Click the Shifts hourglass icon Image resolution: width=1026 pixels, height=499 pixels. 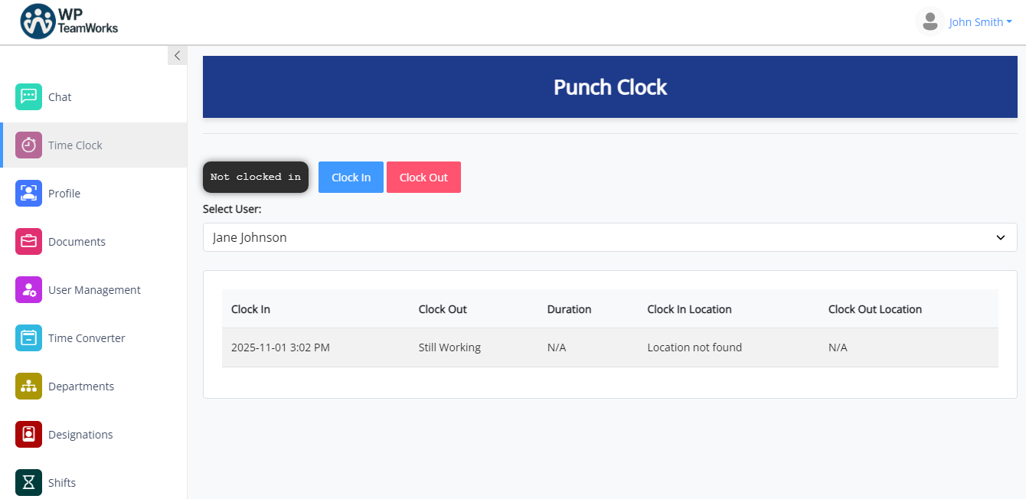coord(28,482)
